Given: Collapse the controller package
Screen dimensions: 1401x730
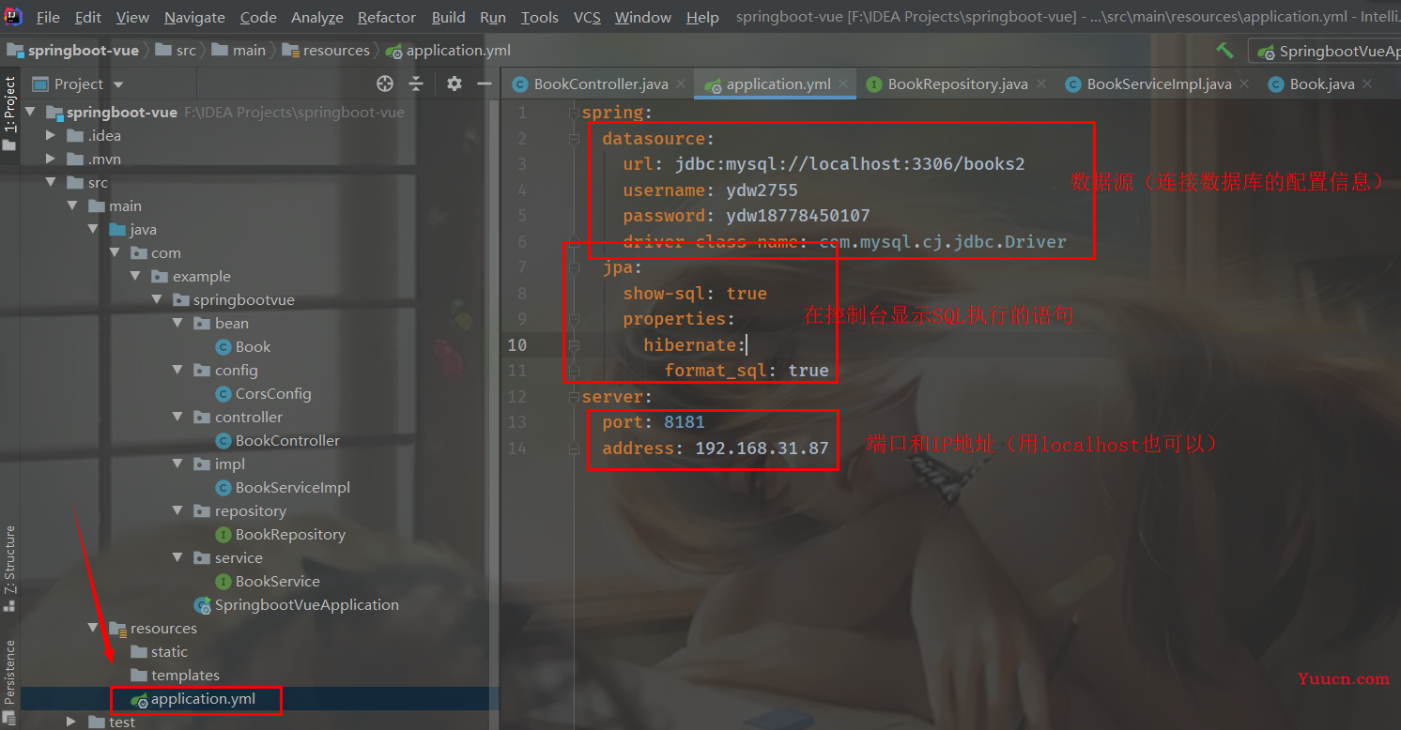Looking at the screenshot, I should coord(177,418).
